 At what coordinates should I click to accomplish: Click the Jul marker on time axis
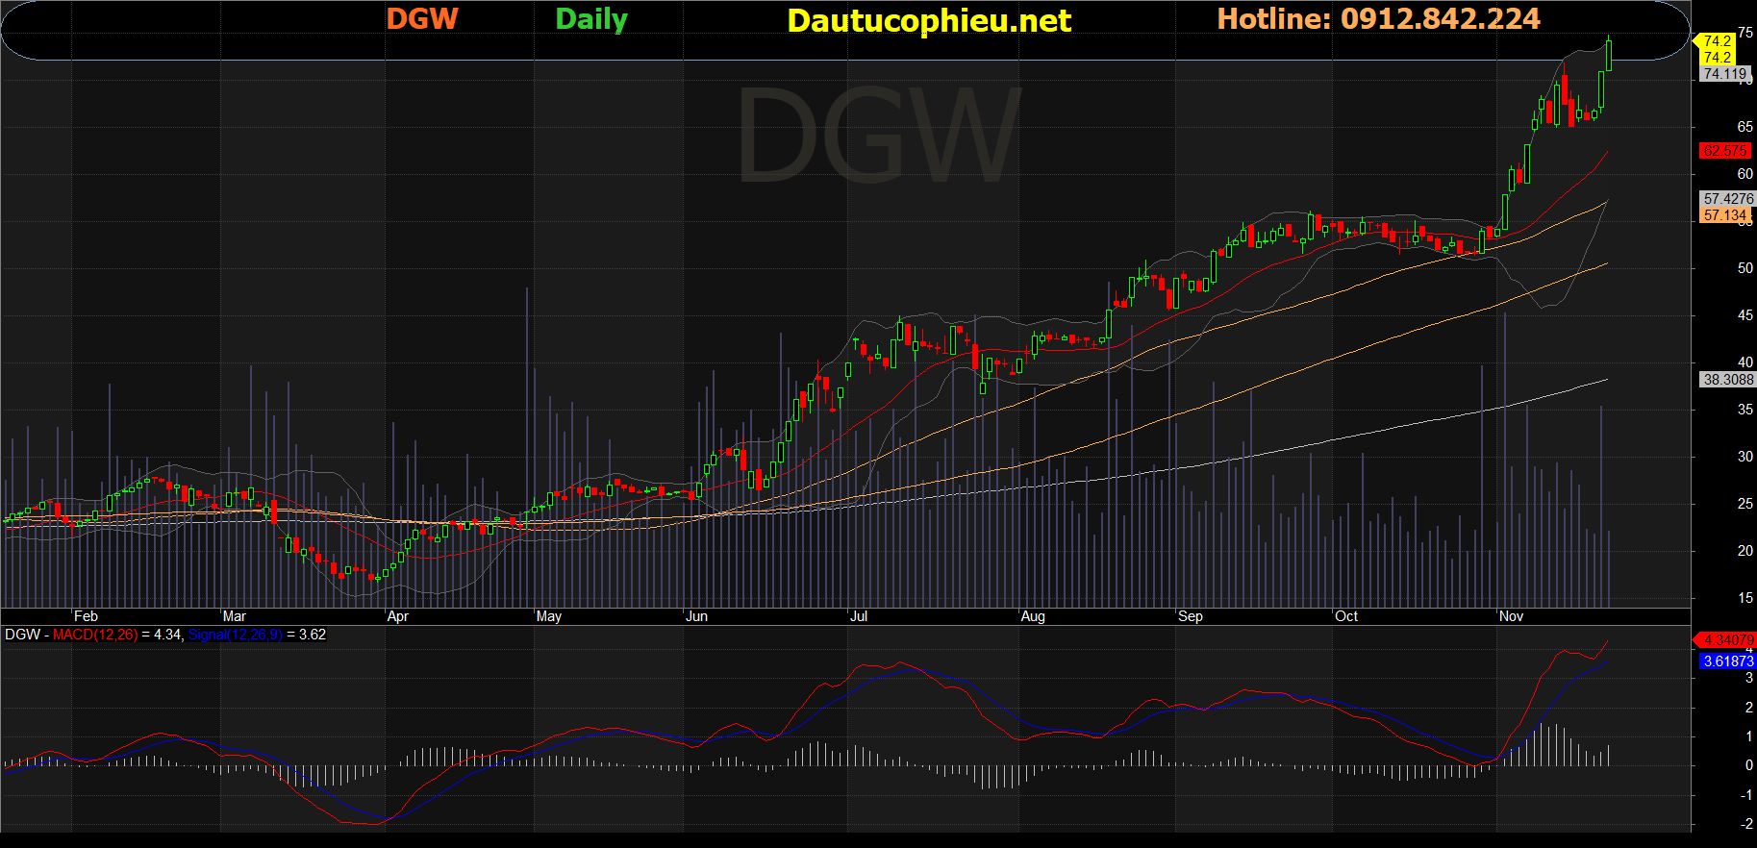[x=858, y=616]
